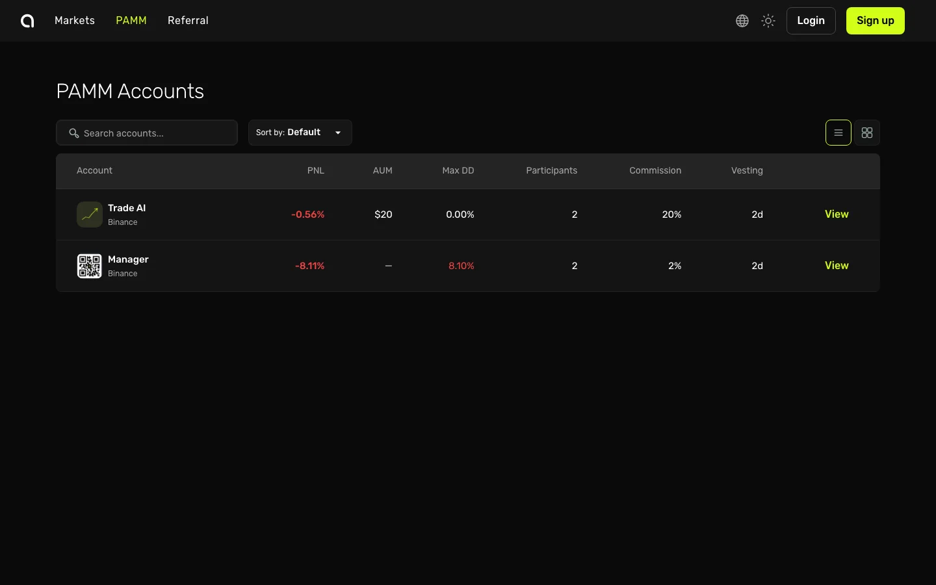Switch to grid view layout
Screen dimensions: 936x585
(x=867, y=133)
